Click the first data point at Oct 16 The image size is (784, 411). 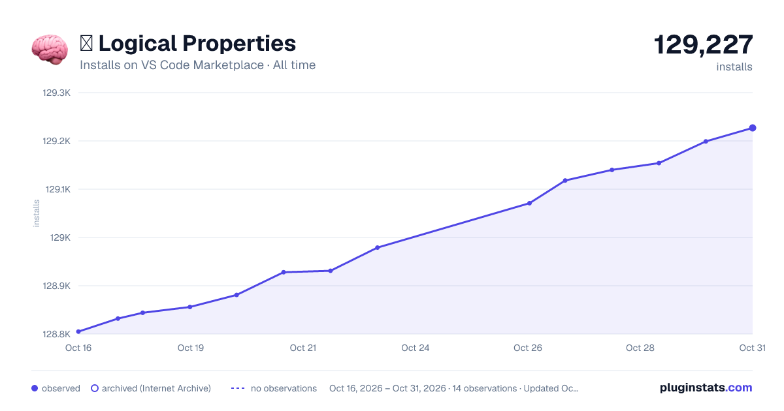point(78,331)
